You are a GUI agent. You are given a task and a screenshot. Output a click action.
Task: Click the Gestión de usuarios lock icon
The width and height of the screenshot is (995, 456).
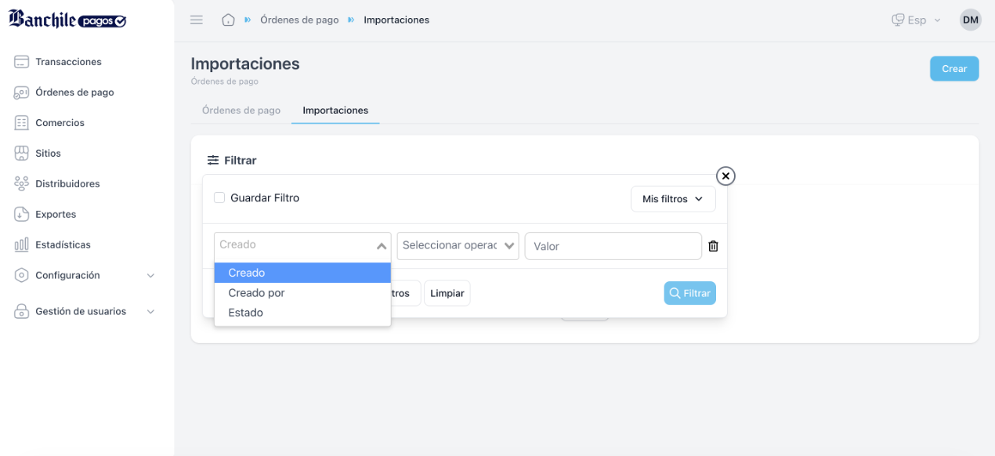tap(22, 312)
